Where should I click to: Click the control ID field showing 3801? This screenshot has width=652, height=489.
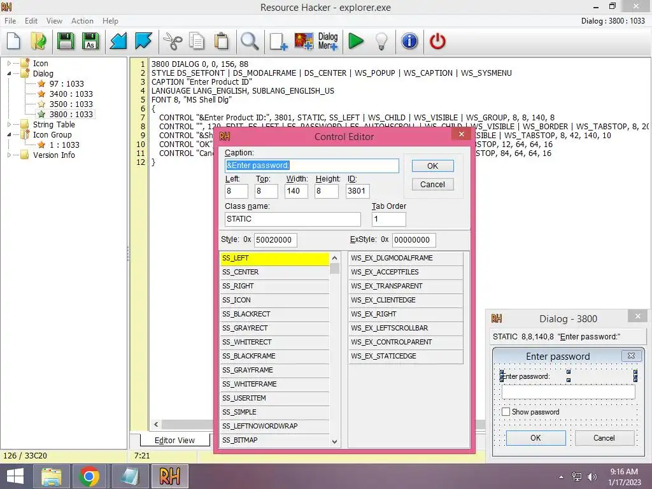pos(358,191)
